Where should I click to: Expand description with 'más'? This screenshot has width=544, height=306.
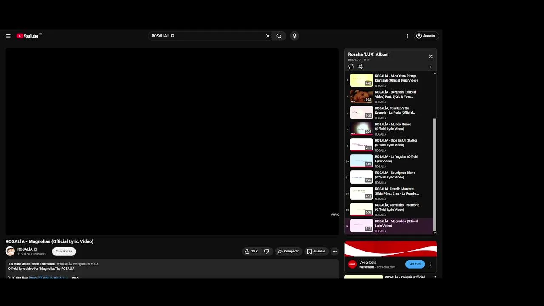pyautogui.click(x=75, y=278)
